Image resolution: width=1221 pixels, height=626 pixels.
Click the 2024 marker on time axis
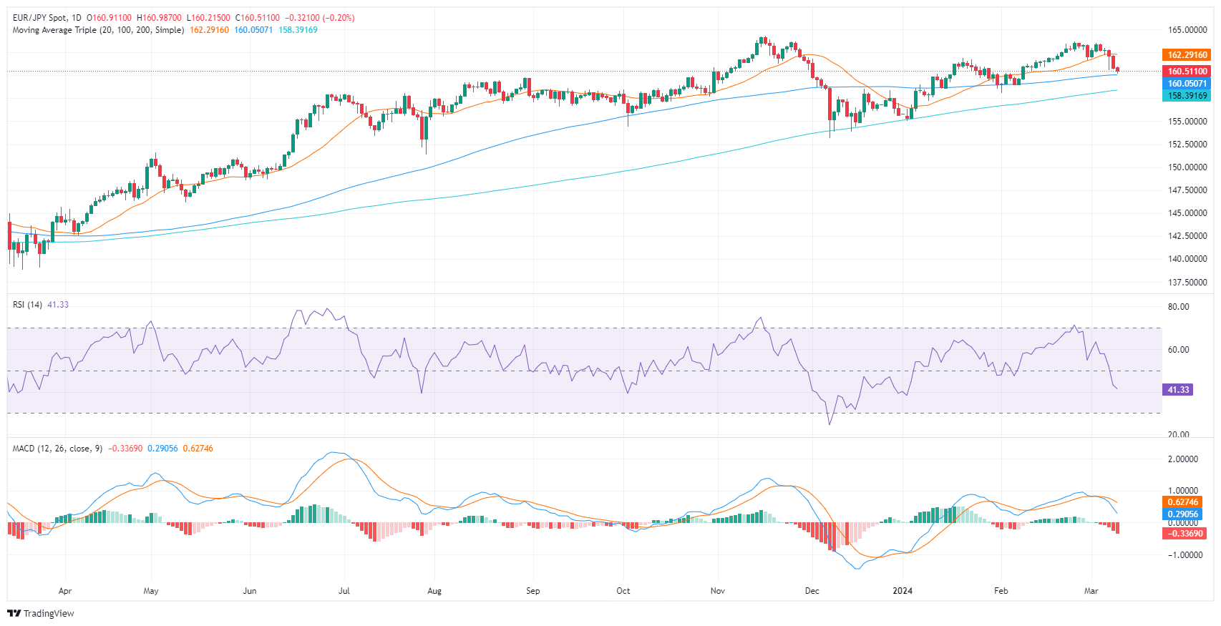click(x=903, y=591)
